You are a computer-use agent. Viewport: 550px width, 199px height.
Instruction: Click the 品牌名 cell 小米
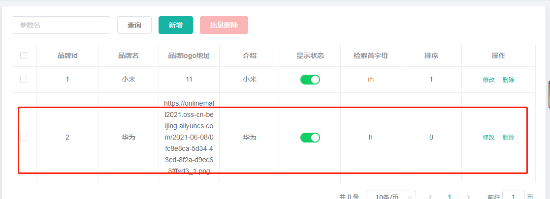point(129,80)
